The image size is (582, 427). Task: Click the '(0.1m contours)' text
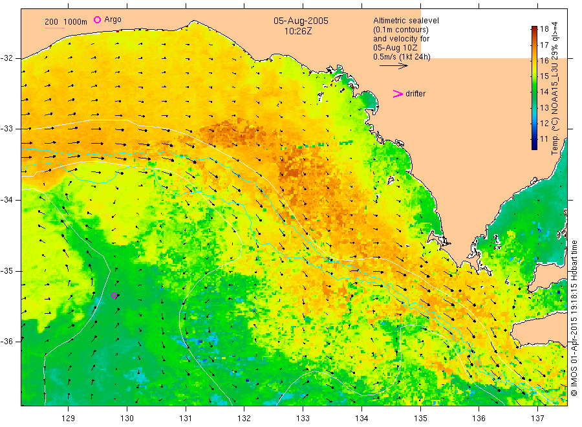tap(401, 30)
